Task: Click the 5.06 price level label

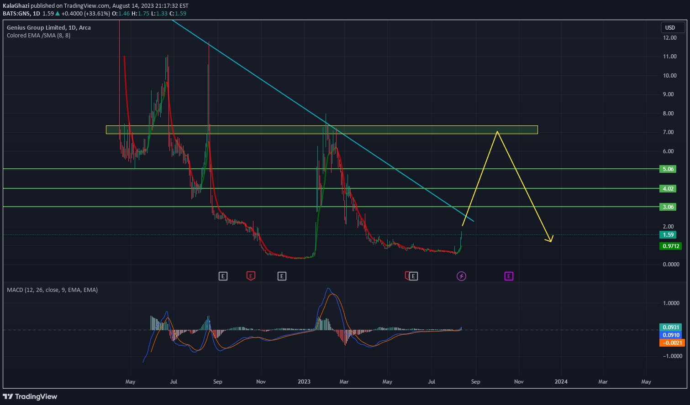Action: point(668,169)
